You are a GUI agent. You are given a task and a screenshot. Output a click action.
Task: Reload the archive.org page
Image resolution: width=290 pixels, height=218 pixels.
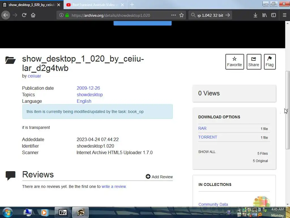click(24, 15)
